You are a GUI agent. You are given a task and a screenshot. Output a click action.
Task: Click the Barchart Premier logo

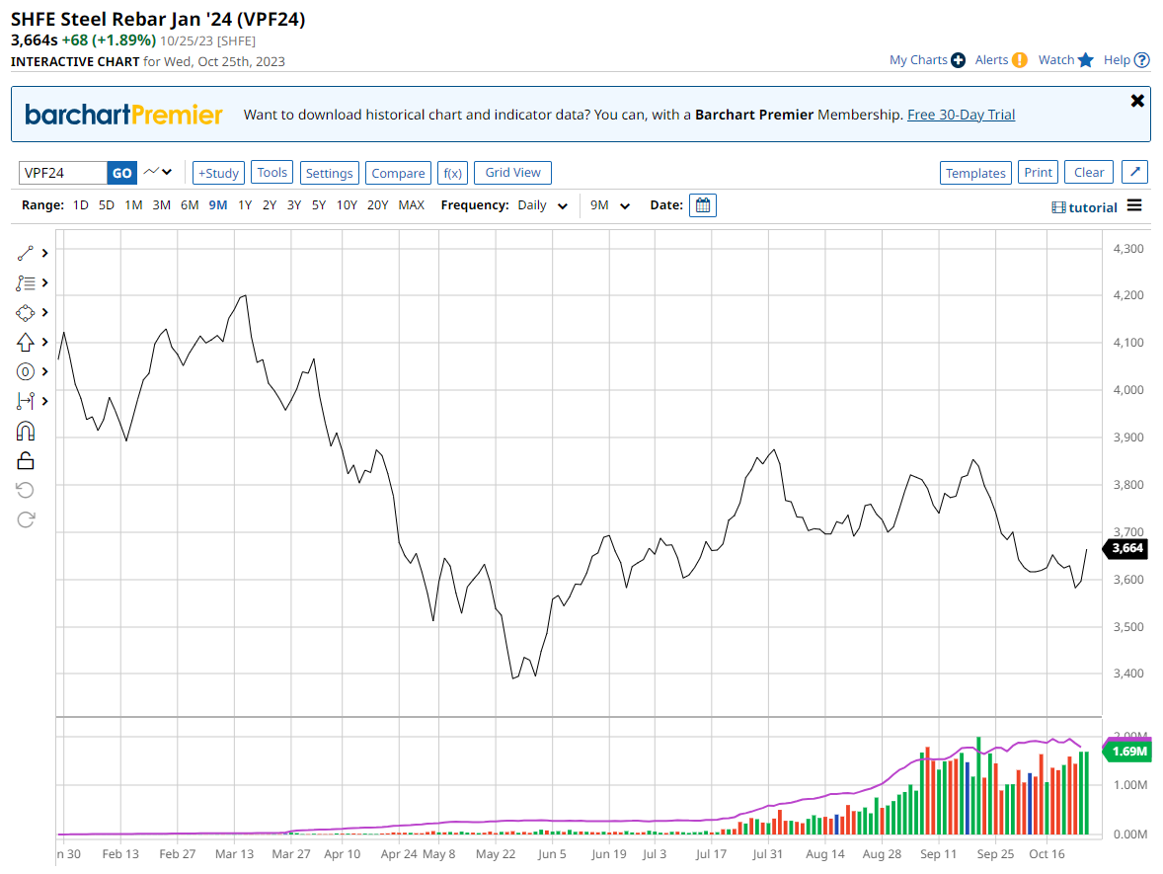(123, 115)
